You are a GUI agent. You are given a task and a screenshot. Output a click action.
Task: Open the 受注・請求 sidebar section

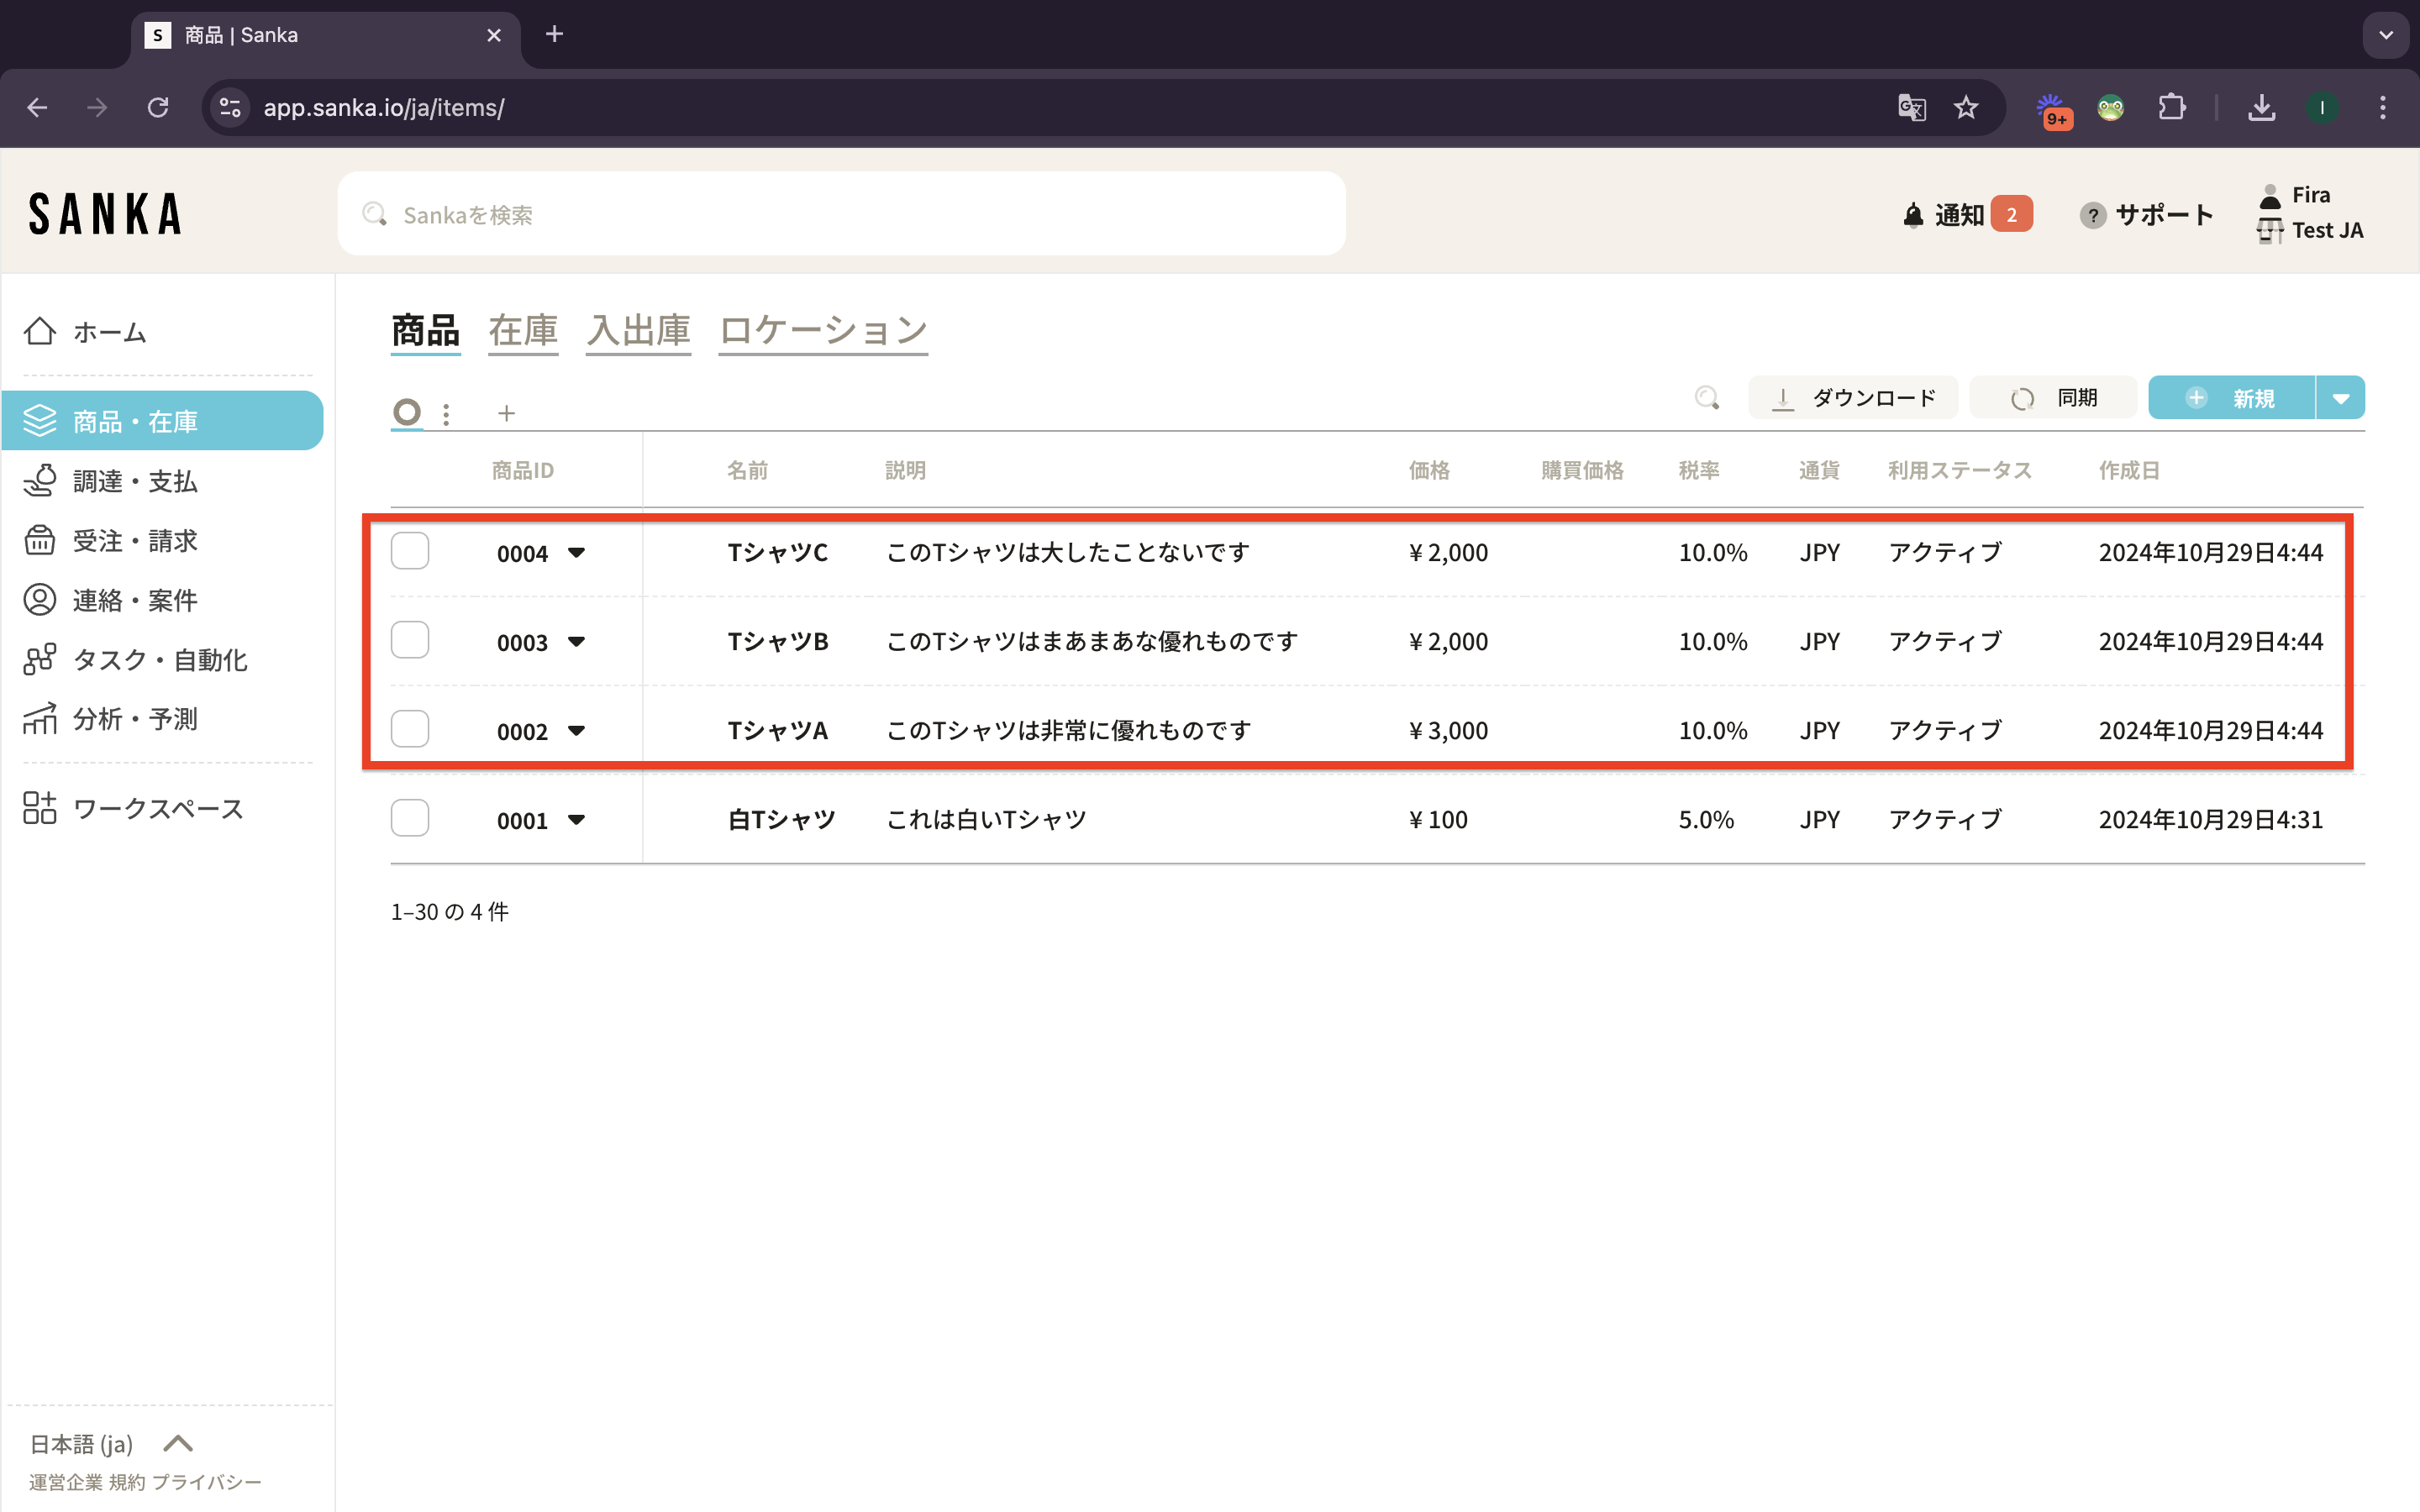click(135, 541)
